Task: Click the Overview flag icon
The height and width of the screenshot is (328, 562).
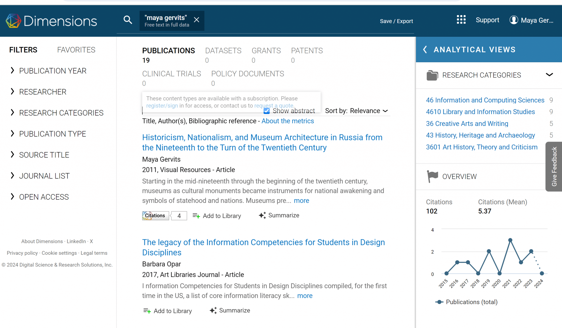Action: coord(432,176)
